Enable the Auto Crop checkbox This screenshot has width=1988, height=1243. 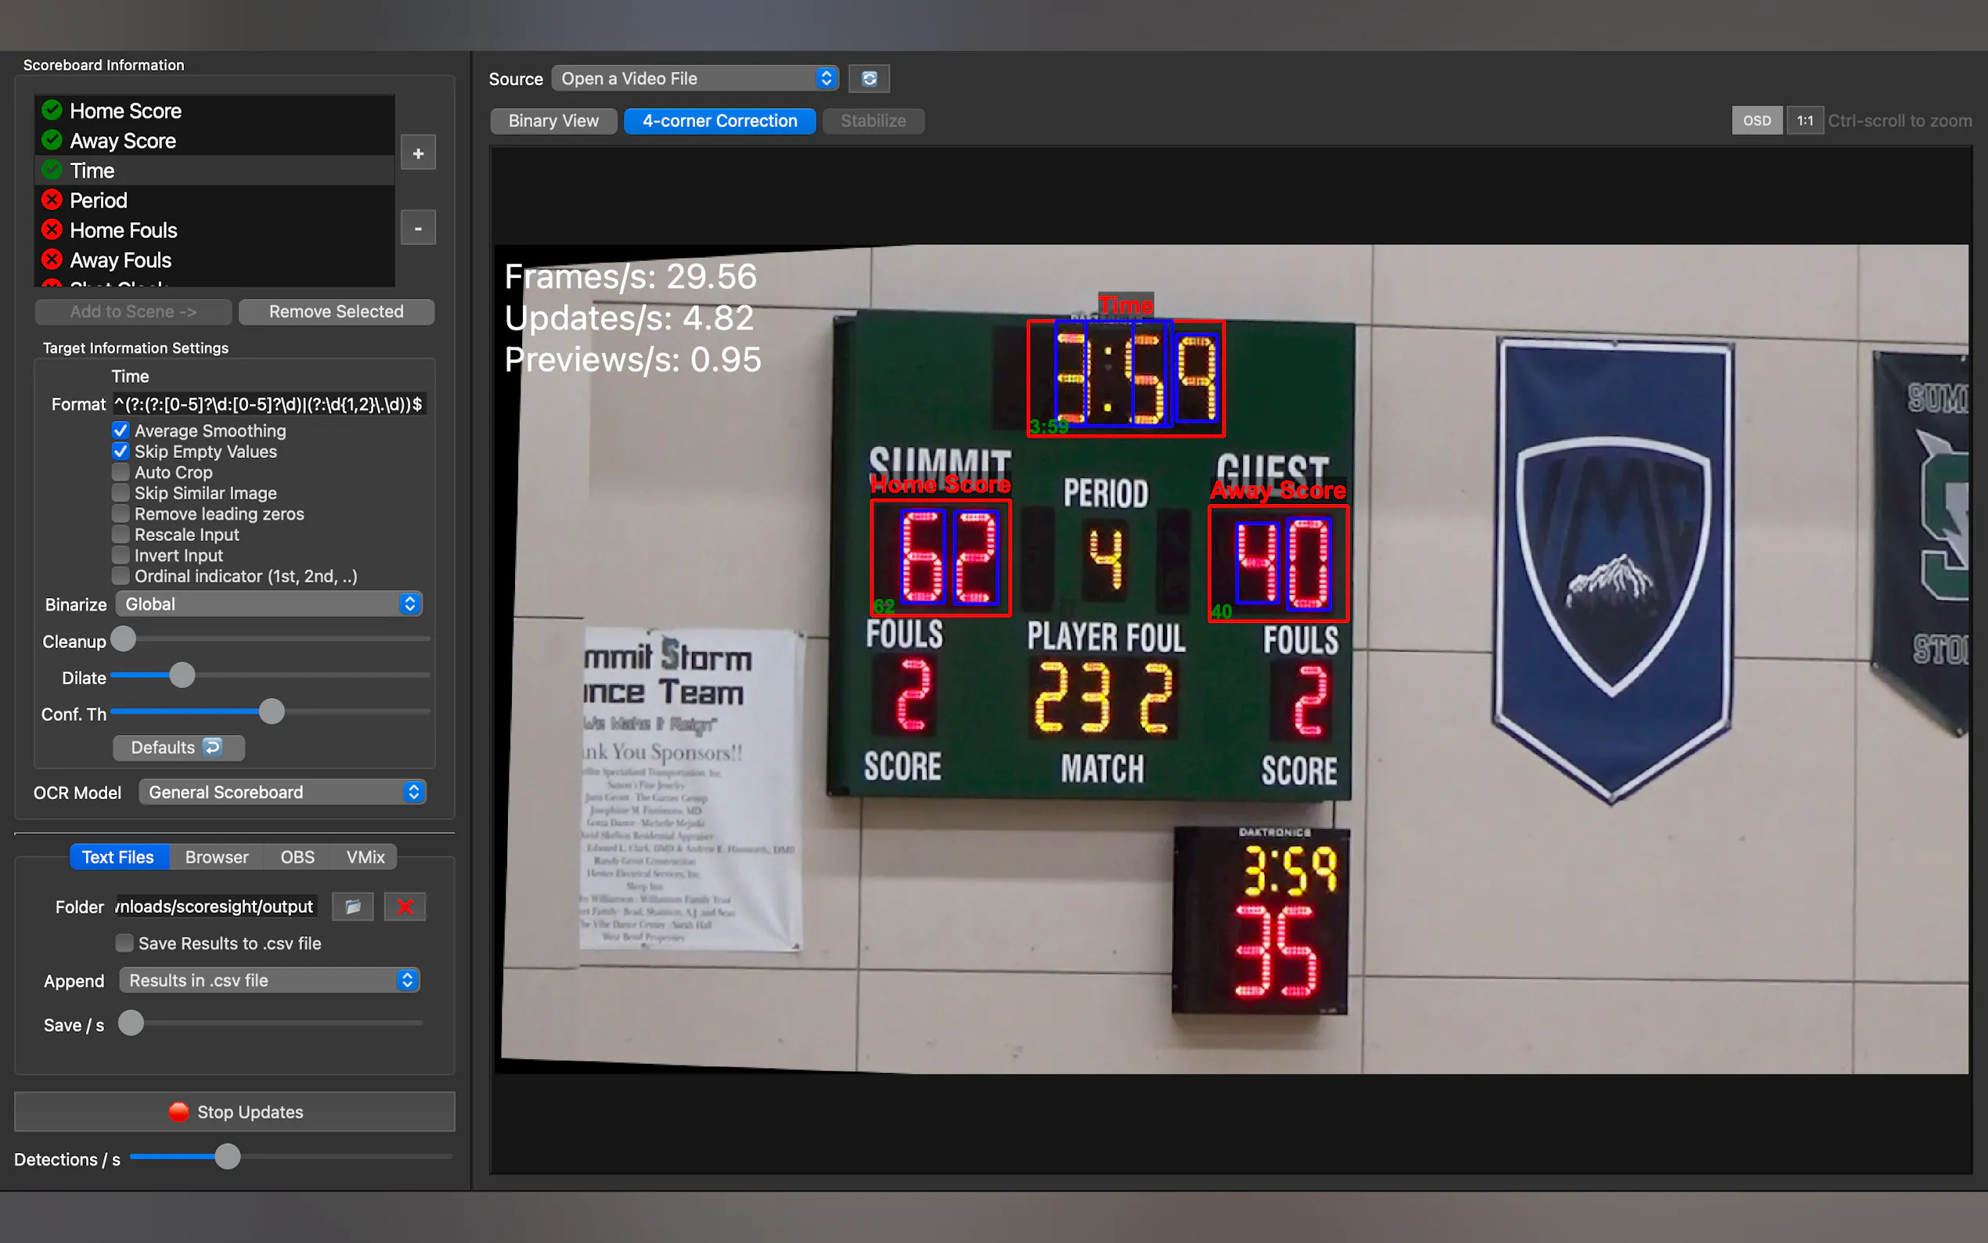tap(121, 472)
